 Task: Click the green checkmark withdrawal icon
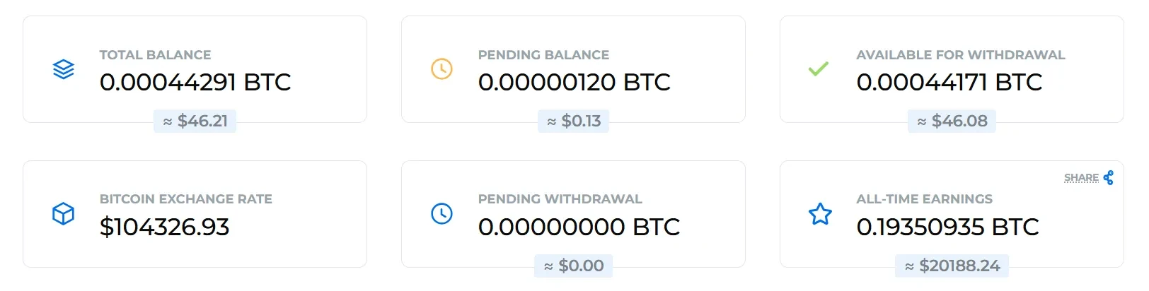tap(819, 69)
